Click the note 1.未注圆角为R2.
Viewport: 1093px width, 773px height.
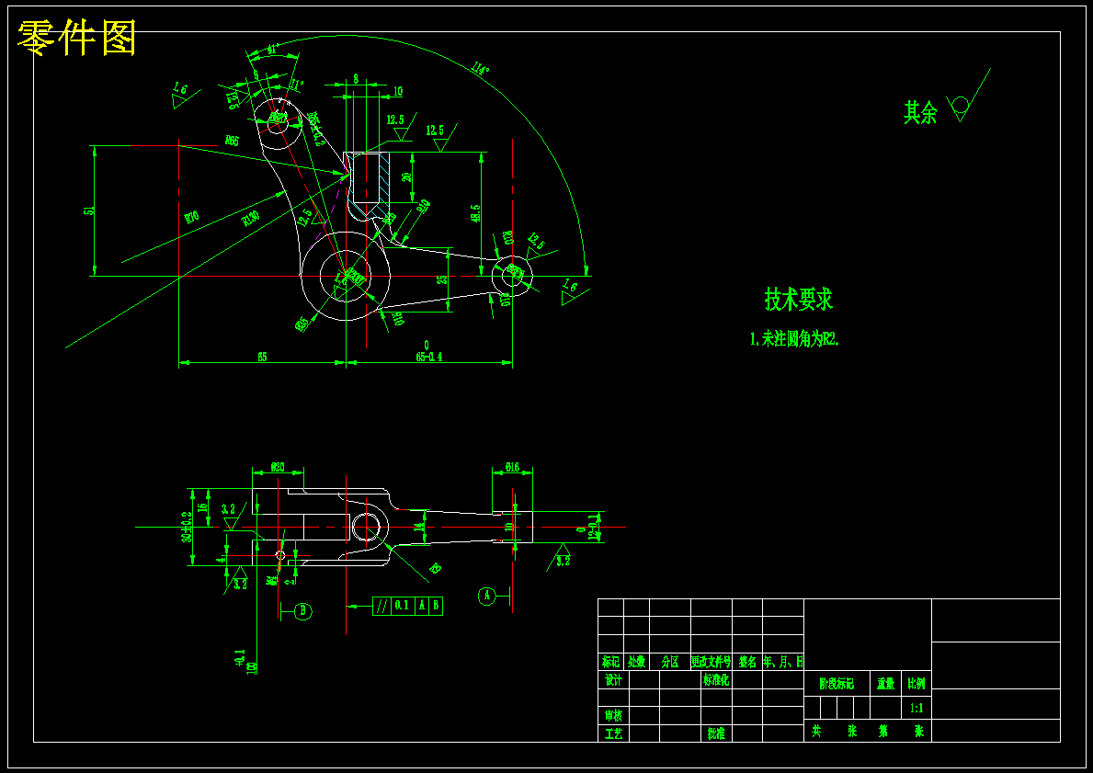point(794,339)
